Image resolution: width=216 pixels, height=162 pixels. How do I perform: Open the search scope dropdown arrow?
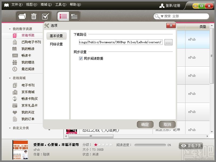(162, 16)
